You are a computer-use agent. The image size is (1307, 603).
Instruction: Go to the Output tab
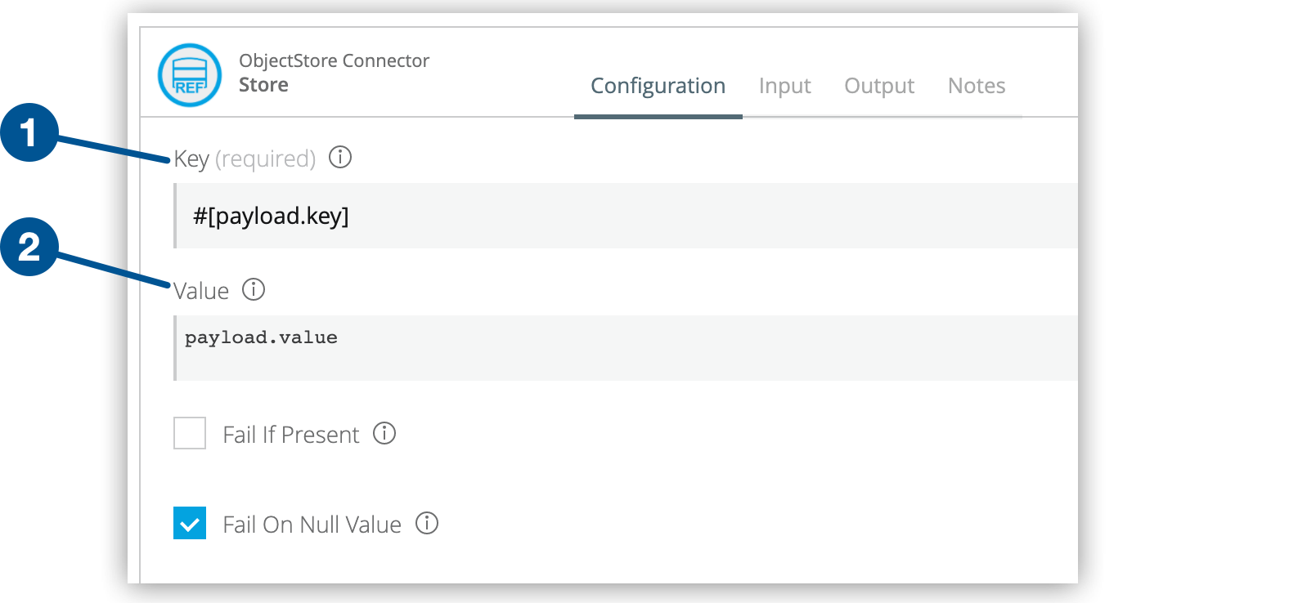point(879,86)
